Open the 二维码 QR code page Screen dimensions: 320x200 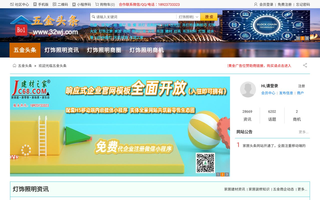61,4
